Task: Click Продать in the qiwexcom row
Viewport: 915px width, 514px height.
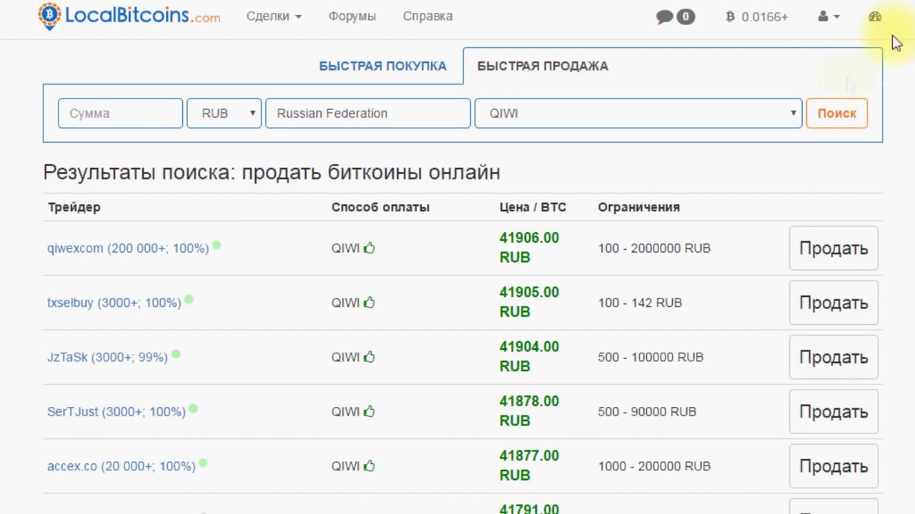Action: [x=834, y=248]
